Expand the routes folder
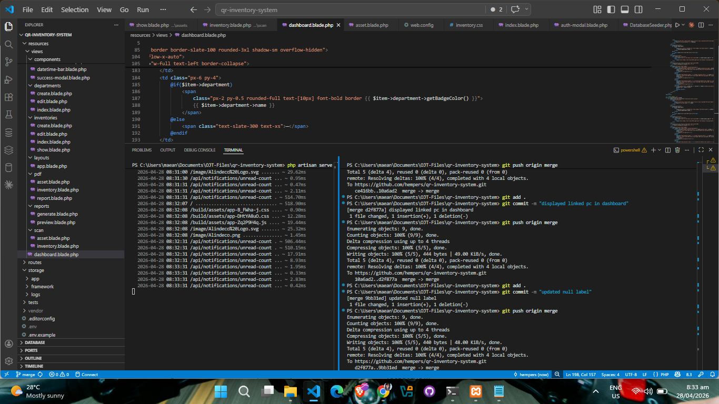Screen dimensions: 719x404 (72, 262)
